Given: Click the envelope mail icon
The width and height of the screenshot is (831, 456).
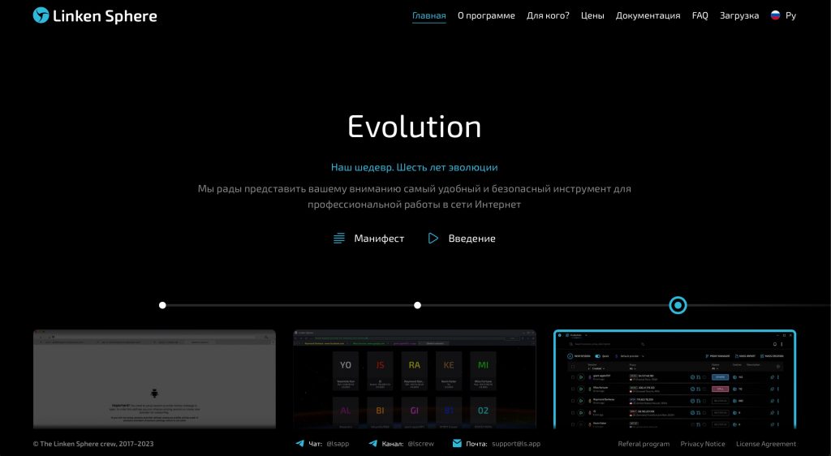Looking at the screenshot, I should coord(457,443).
